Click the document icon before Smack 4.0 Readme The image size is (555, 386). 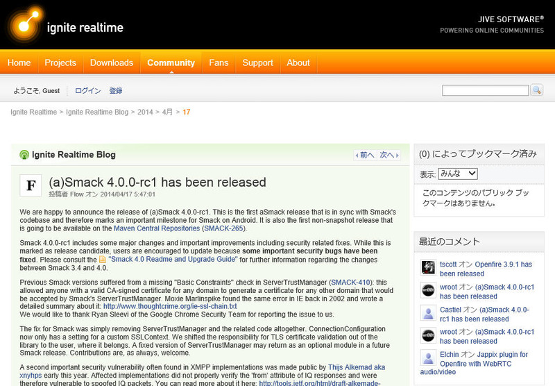point(103,260)
